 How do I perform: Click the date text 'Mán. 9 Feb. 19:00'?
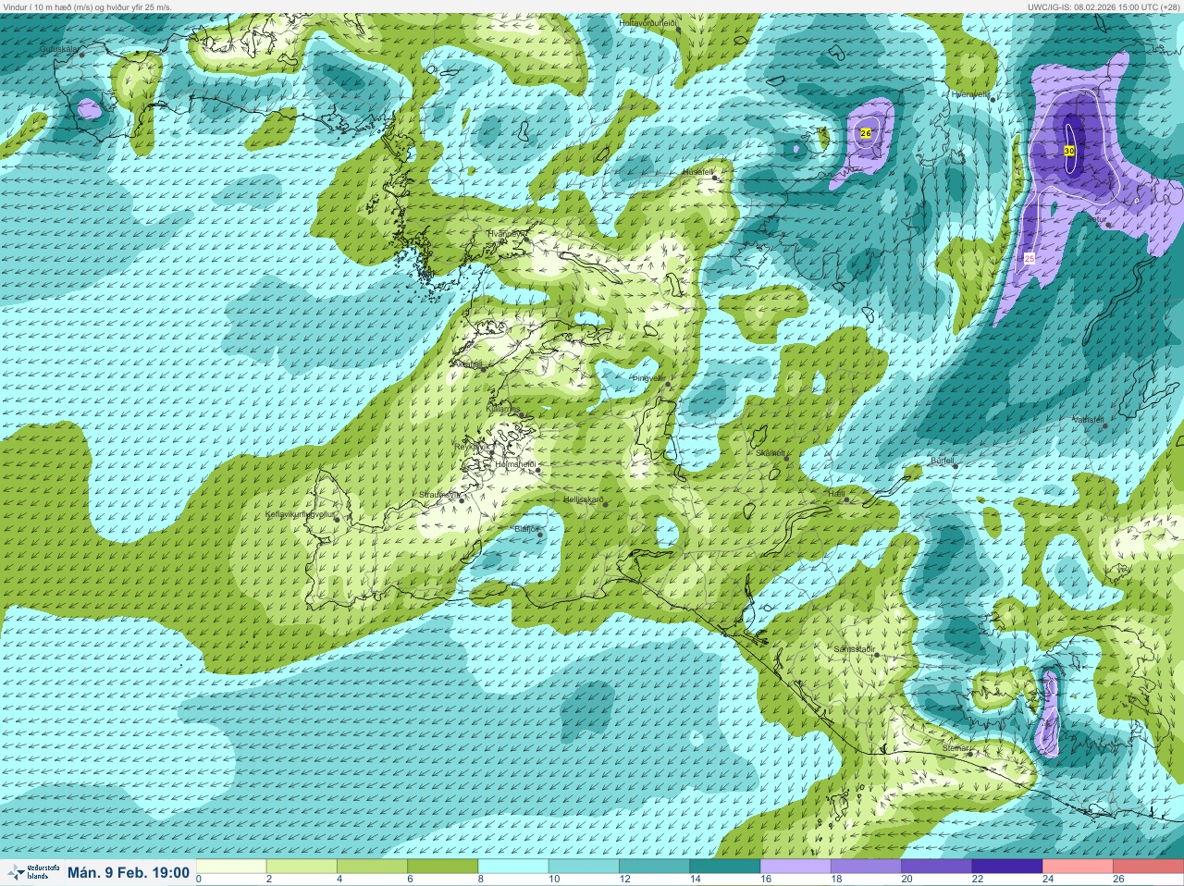tap(129, 872)
